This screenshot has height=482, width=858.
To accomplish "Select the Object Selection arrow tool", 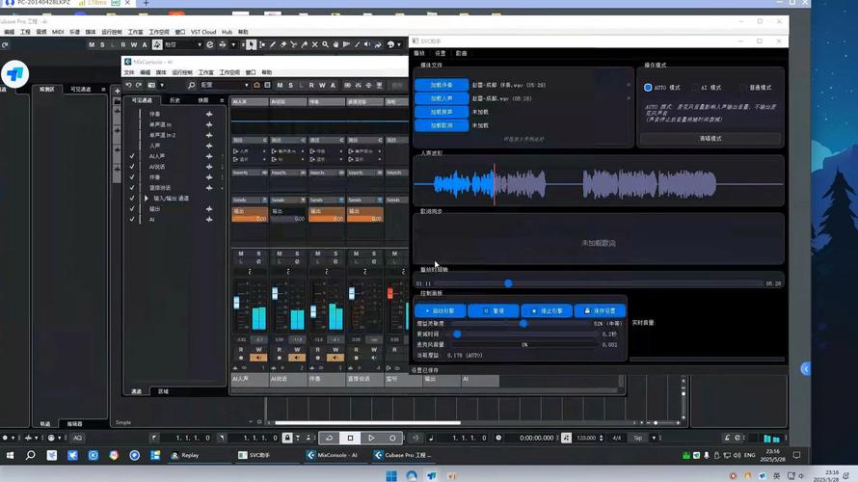I will [252, 44].
